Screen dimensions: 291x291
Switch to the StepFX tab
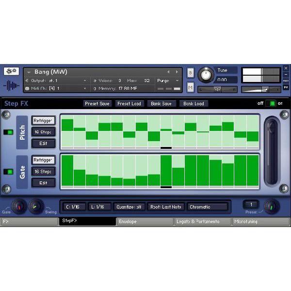[x=87, y=221]
